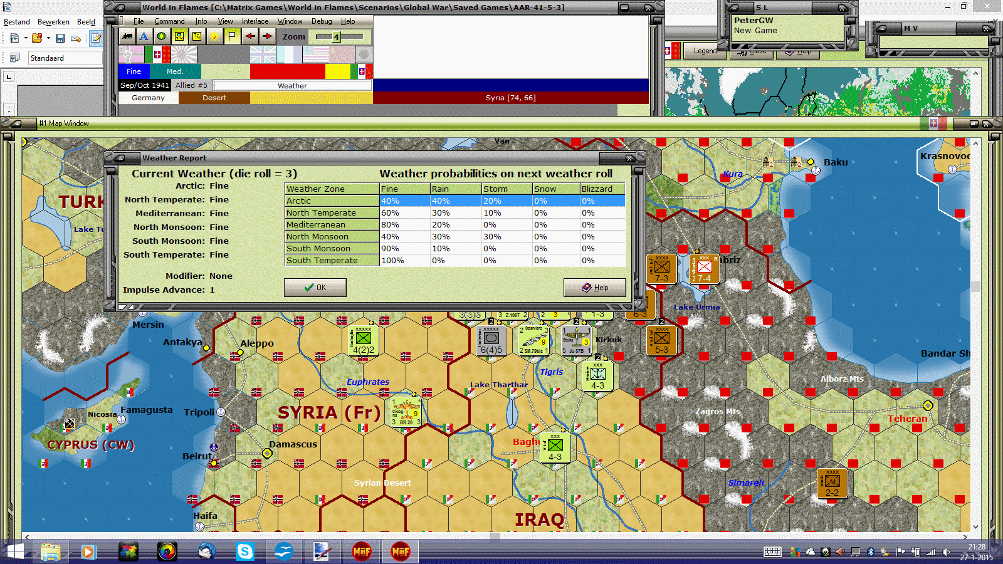Open Thunderbird from the taskbar
The image size is (1003, 564).
tap(206, 551)
